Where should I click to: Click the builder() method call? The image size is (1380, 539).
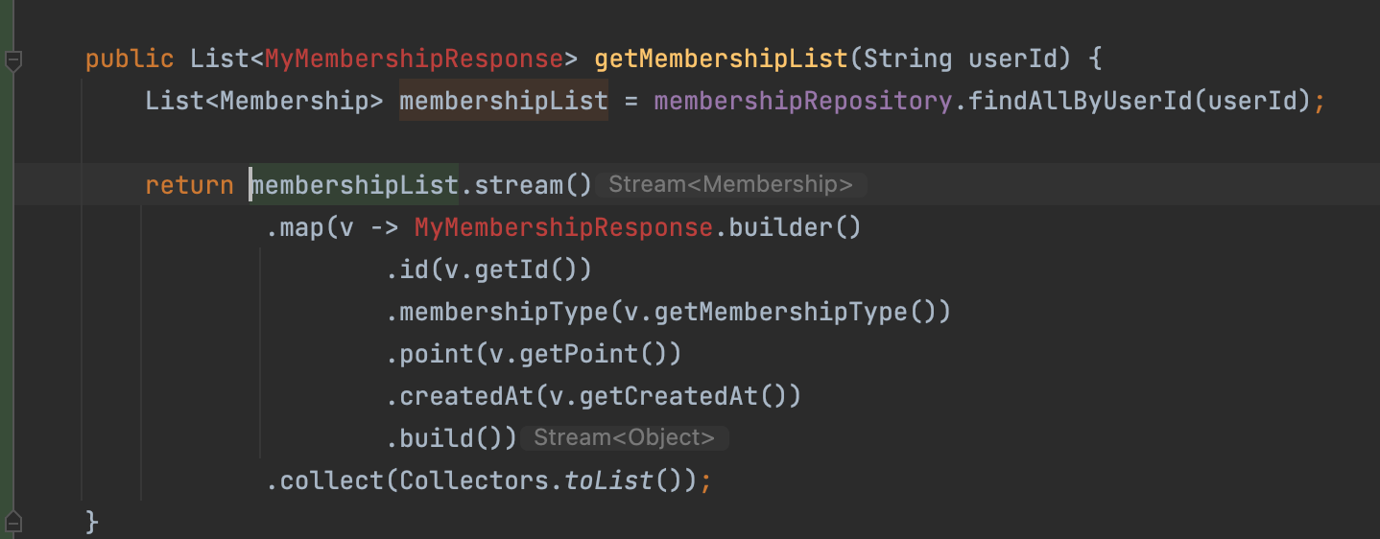tap(795, 227)
